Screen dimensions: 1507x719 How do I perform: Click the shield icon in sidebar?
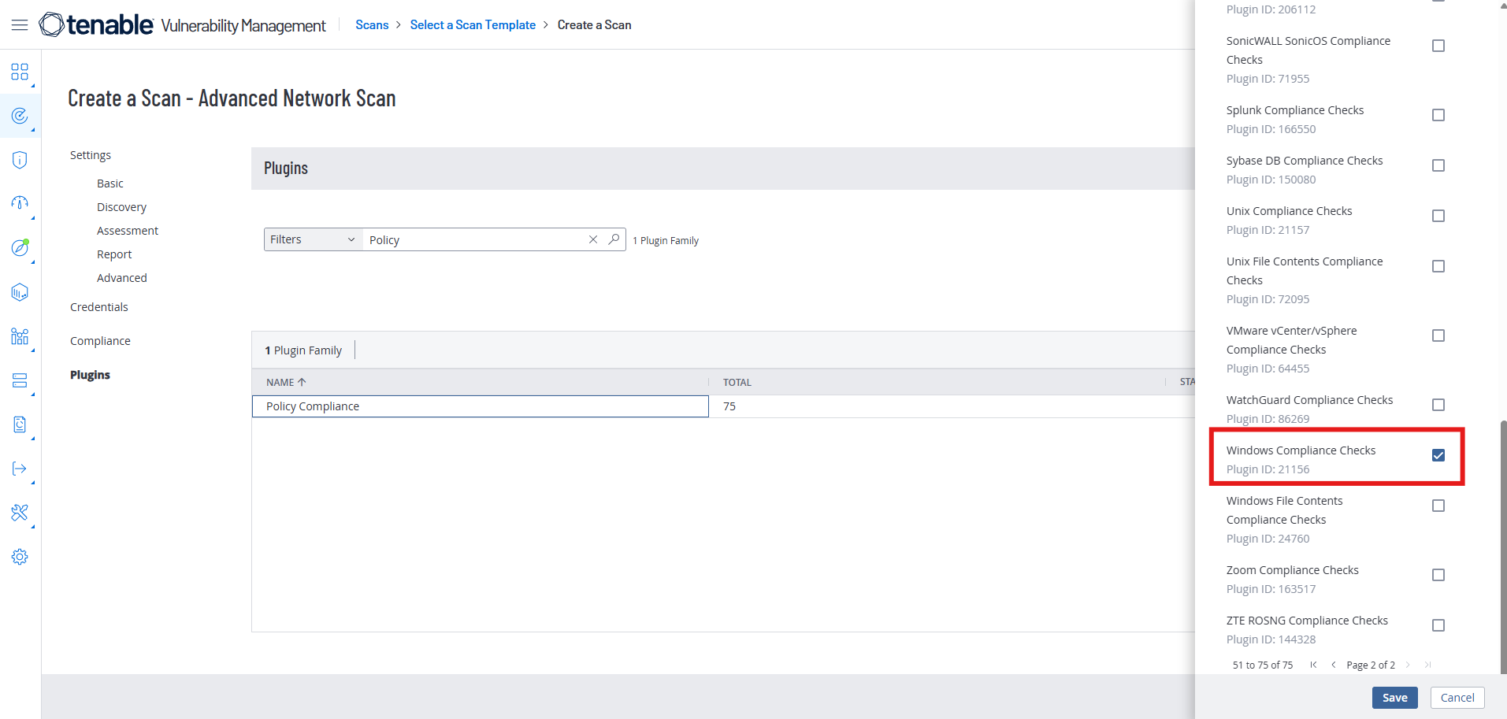click(x=20, y=160)
